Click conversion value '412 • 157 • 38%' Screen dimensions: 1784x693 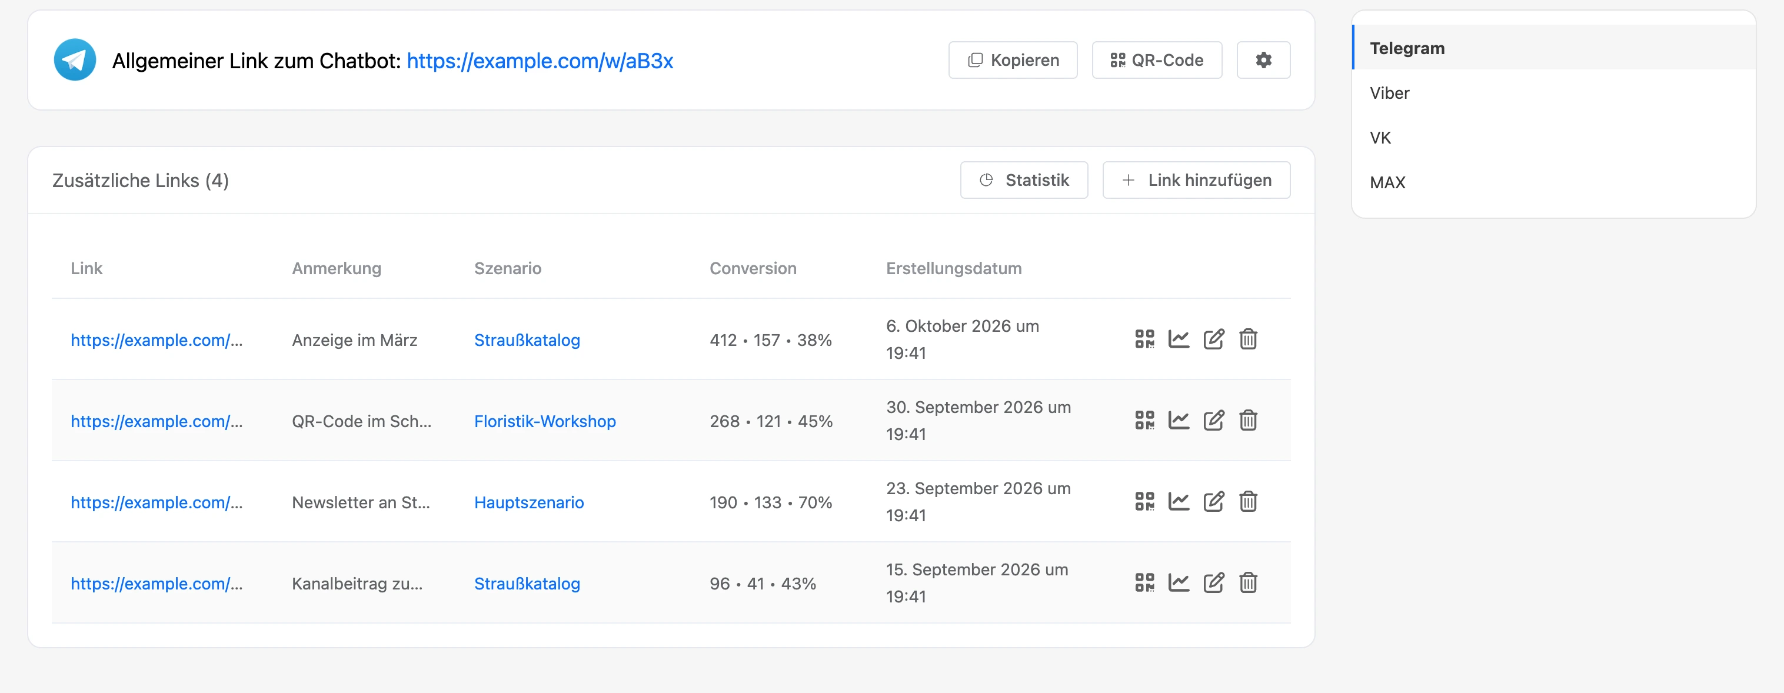[x=771, y=340]
